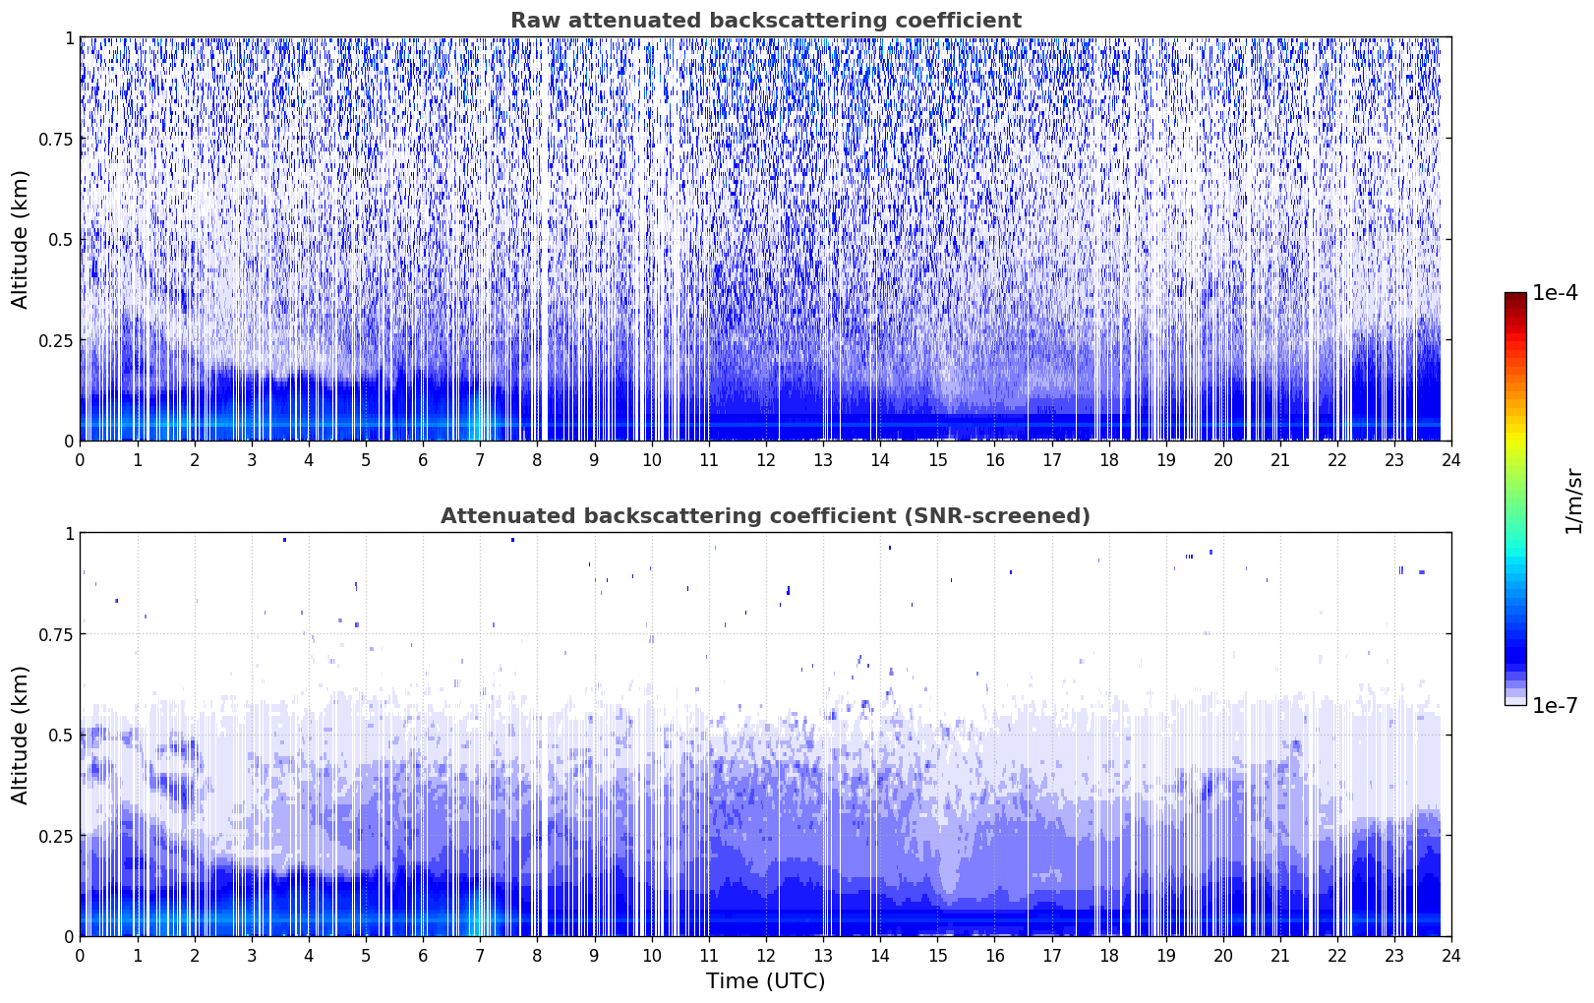Click time tick "3" under the raw plot
Viewport: 1594px width, 1003px height.
coord(252,459)
